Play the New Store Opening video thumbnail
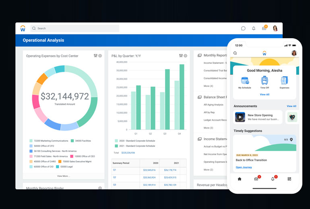The height and width of the screenshot is (209, 310). tap(240, 117)
